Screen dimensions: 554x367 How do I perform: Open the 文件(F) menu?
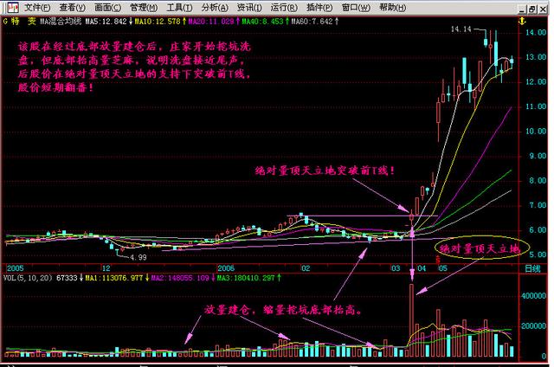point(37,8)
